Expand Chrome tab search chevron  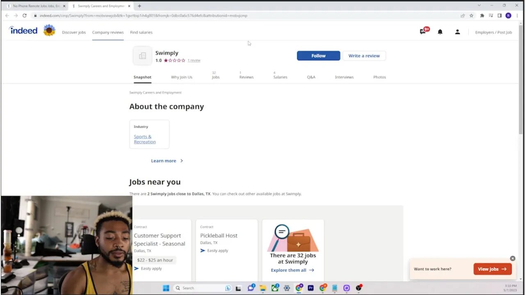[x=479, y=5]
